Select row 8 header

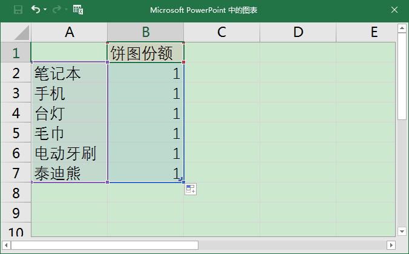[x=16, y=193]
